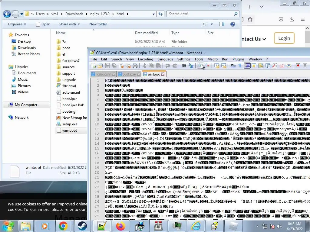Open the recent locations dropdown beside Back/Forward
This screenshot has height=232, width=310.
(21, 14)
